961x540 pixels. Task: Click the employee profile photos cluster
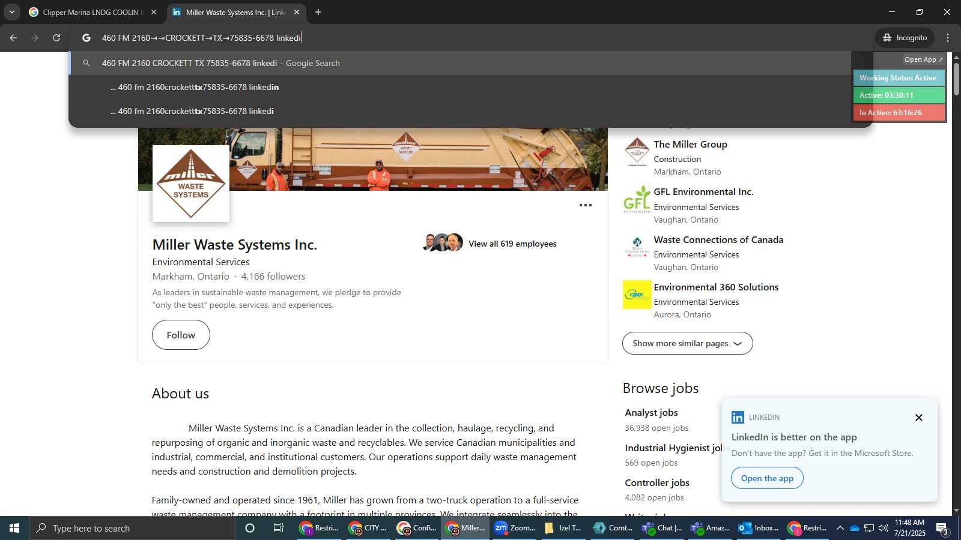(x=443, y=242)
